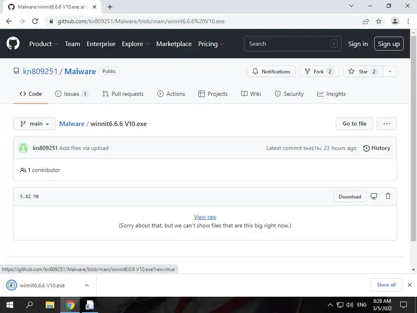Screen dimensions: 417x313
Task: Expand winnit6.6.6 V10.exe download options chevron
Action: 87,285
